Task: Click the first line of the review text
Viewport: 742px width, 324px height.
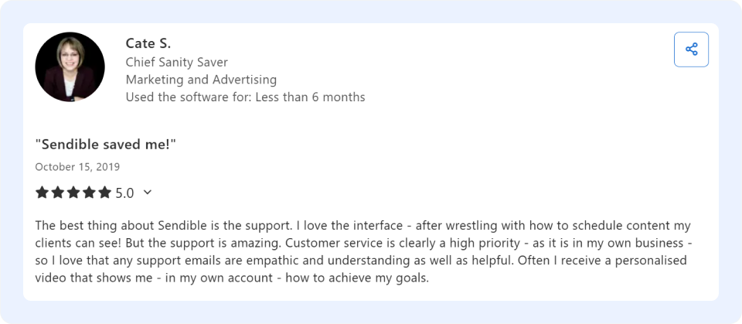Action: coord(363,226)
